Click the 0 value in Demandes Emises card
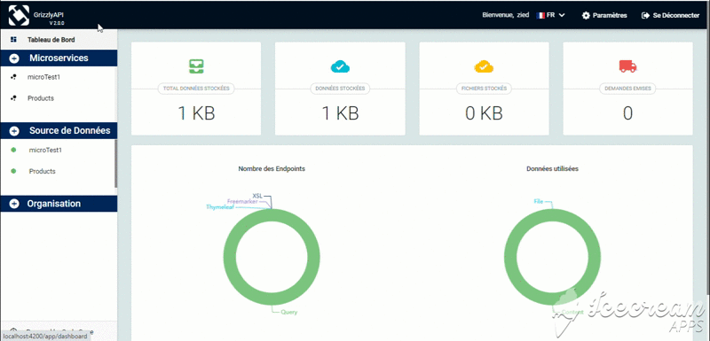This screenshot has height=341, width=710. (627, 113)
